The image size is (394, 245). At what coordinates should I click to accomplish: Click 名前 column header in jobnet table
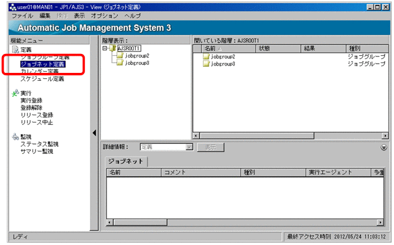(134, 173)
